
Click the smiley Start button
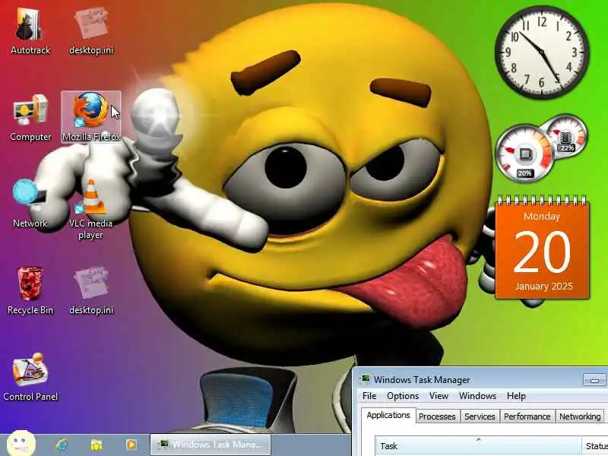click(21, 443)
